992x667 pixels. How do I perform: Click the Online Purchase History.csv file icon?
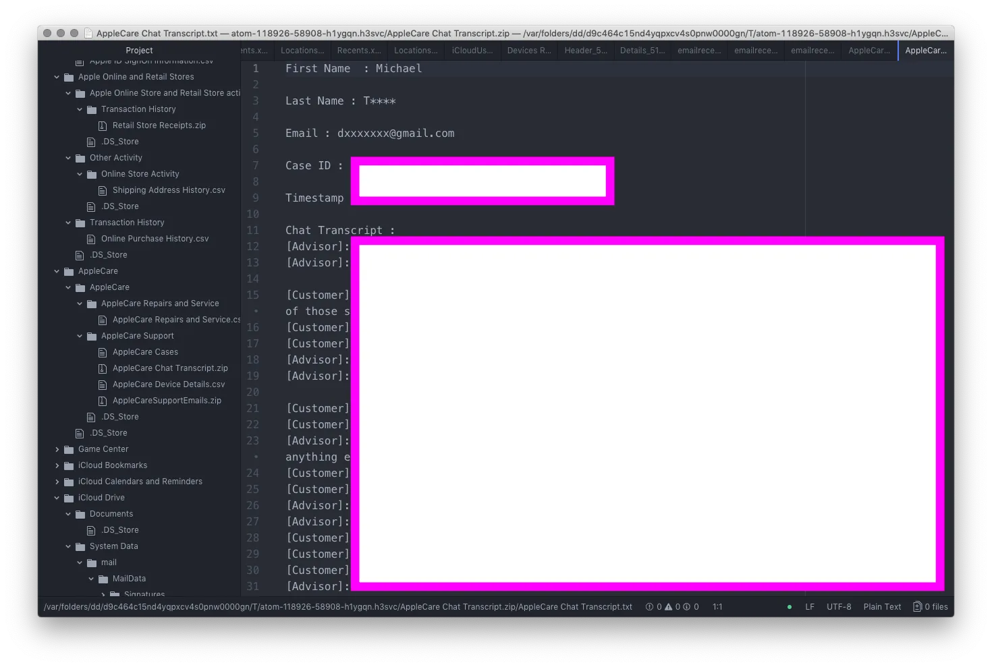coord(91,239)
